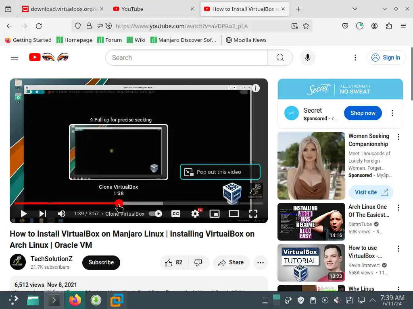Subscribe to TechSolutionZ
This screenshot has height=309, width=413.
point(101,262)
